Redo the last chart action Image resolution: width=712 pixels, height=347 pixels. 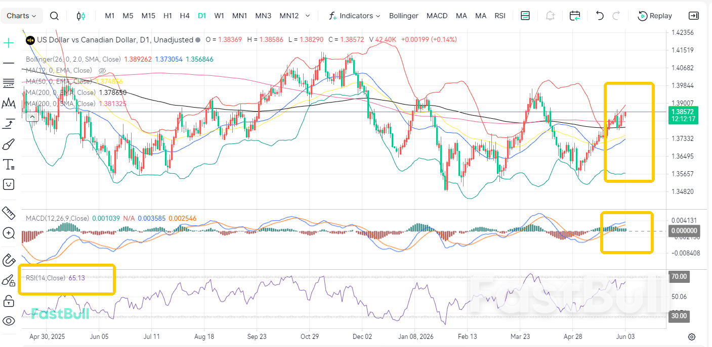616,16
